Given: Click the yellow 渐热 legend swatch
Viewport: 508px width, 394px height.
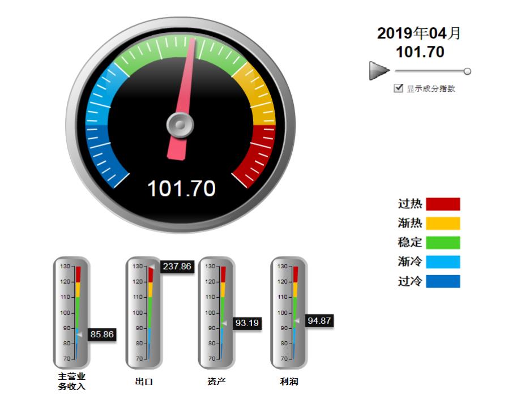Looking at the screenshot, I should tap(443, 223).
